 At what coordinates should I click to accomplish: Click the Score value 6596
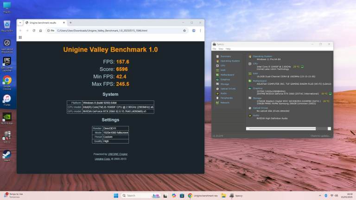click(x=122, y=69)
